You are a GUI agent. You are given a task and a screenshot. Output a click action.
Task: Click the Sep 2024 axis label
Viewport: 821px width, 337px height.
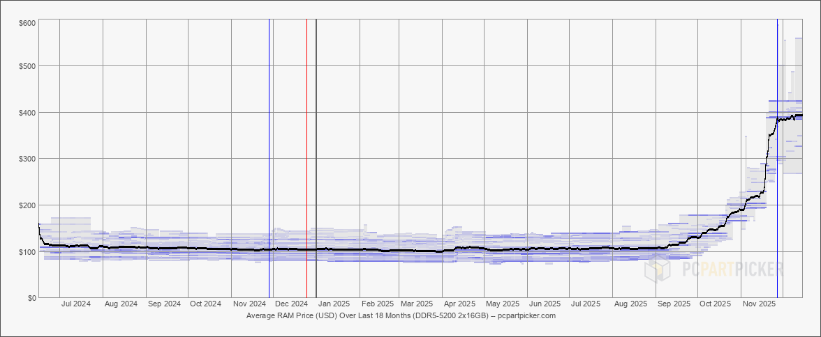pos(165,304)
